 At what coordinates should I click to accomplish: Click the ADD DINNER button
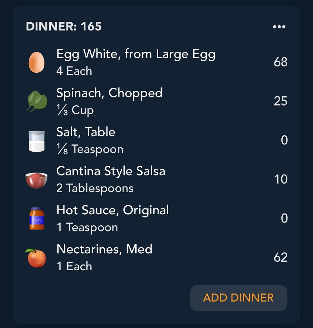pyautogui.click(x=239, y=298)
